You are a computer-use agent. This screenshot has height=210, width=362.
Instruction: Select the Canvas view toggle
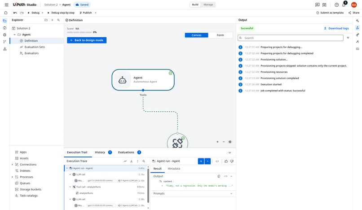click(x=196, y=35)
